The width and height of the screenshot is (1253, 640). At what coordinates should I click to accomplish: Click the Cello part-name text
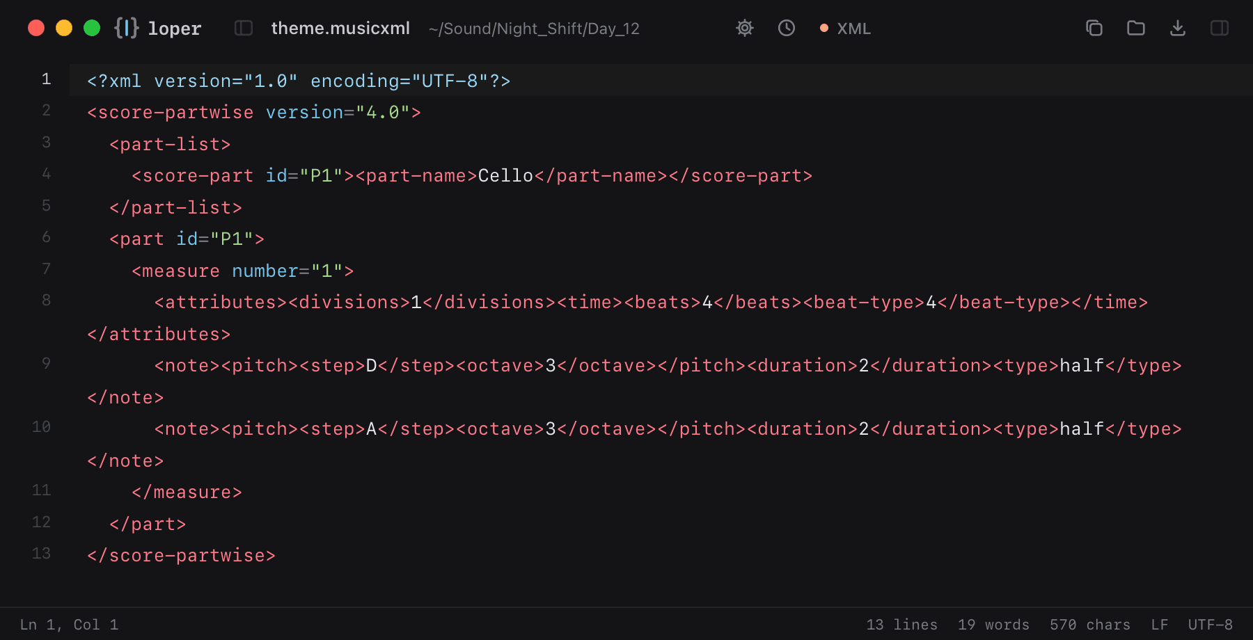point(505,175)
